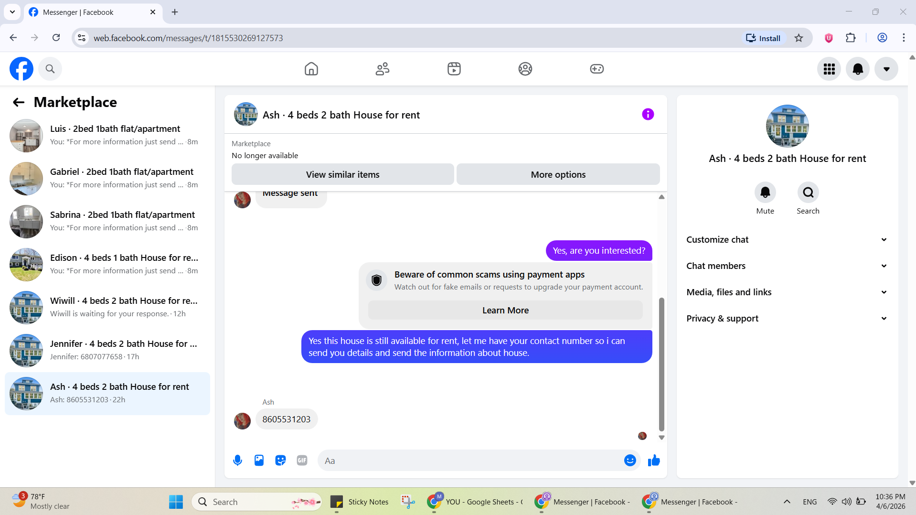916x515 pixels.
Task: Choose a GIF icon
Action: click(x=302, y=461)
